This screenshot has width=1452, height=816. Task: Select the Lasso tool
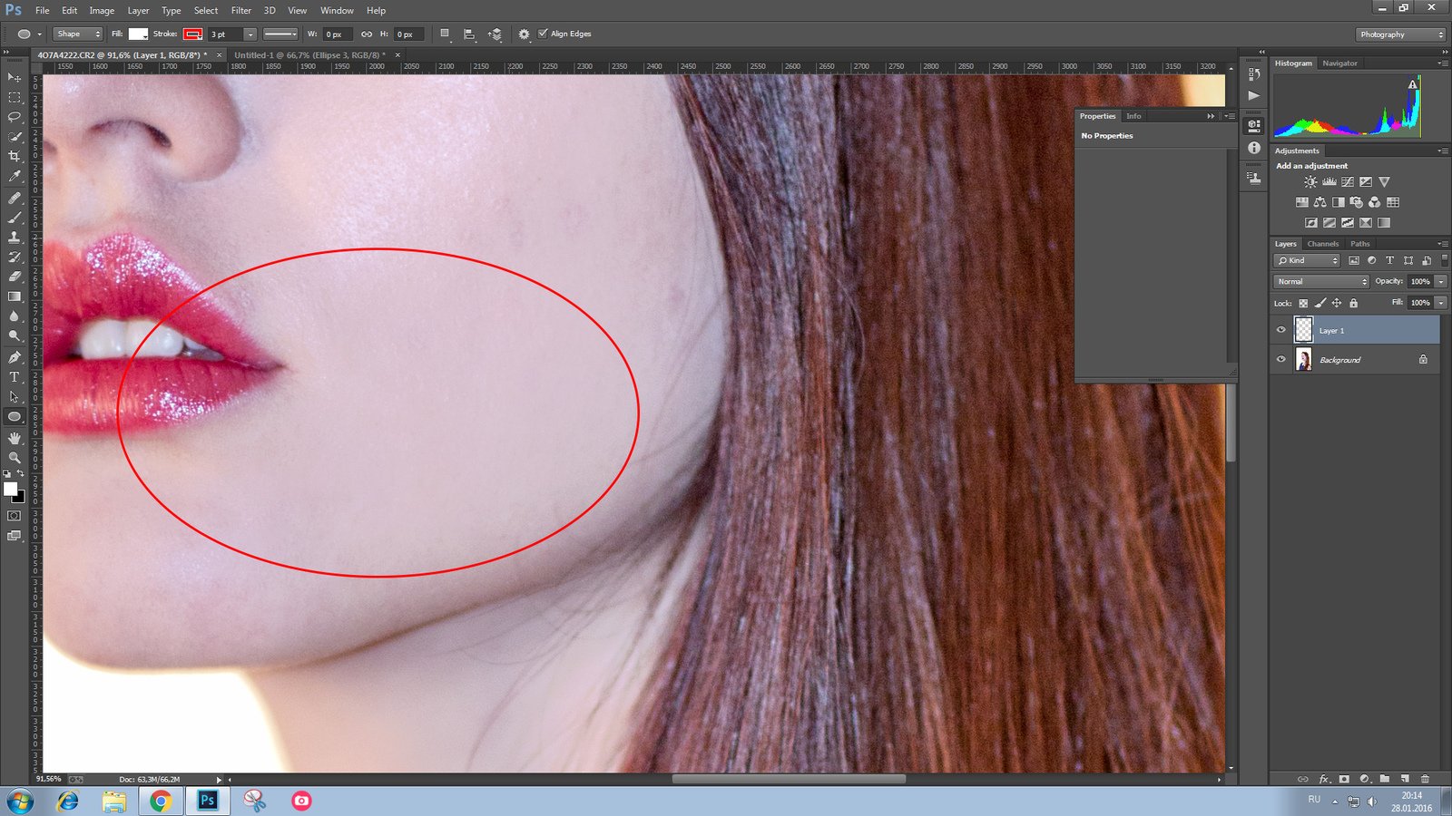(15, 117)
